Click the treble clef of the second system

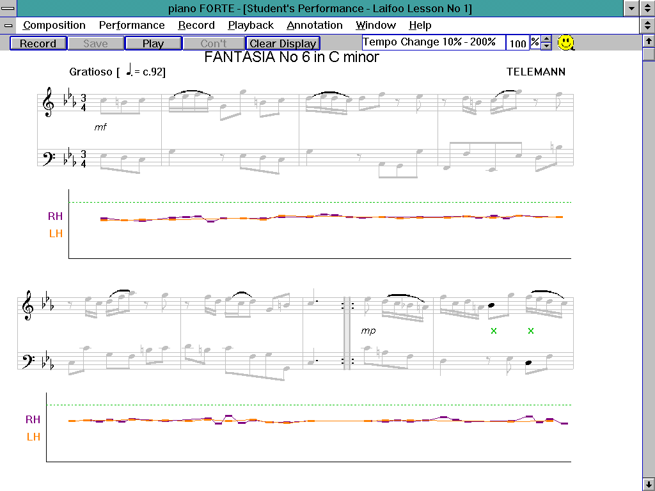pos(28,305)
